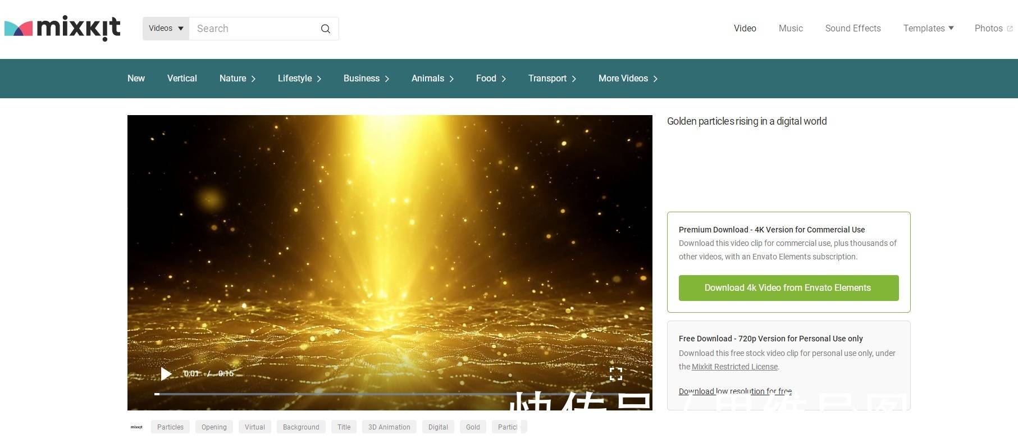Click the 3D Animation tag
The height and width of the screenshot is (443, 1018).
coord(389,427)
